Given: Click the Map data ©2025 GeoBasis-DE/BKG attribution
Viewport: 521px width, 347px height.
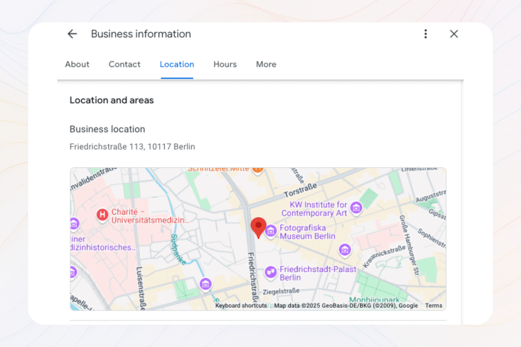Looking at the screenshot, I should [x=346, y=306].
